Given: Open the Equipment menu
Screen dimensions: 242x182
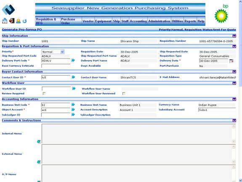Looking at the screenshot, I should pyautogui.click(x=103, y=21).
